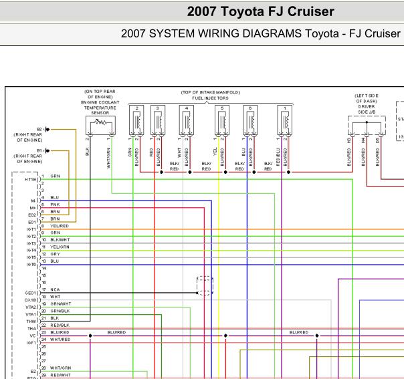Click the "GRN/WHT" wire color label

tap(61, 304)
